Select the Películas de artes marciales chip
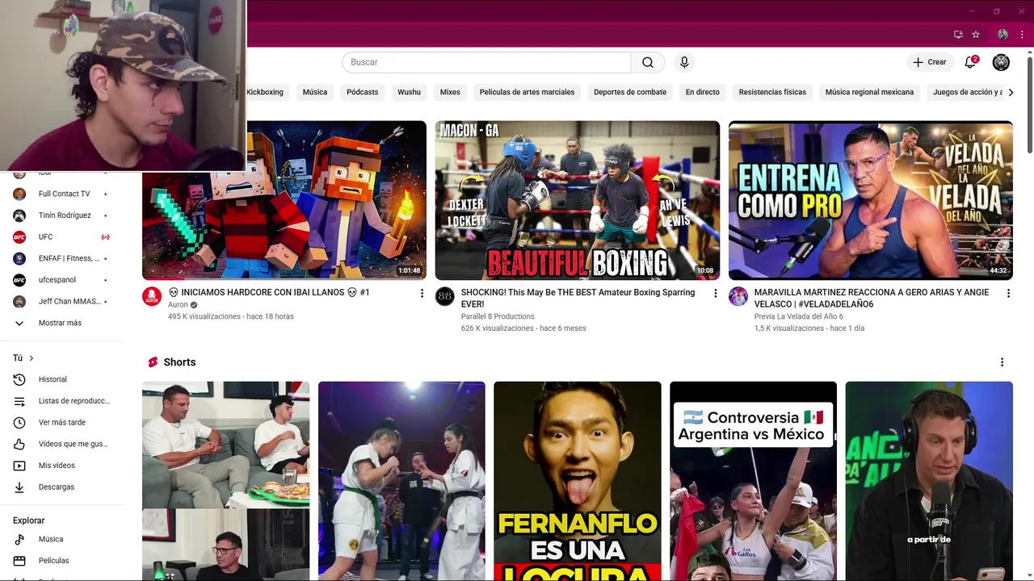Viewport: 1034px width, 581px height. pos(527,92)
